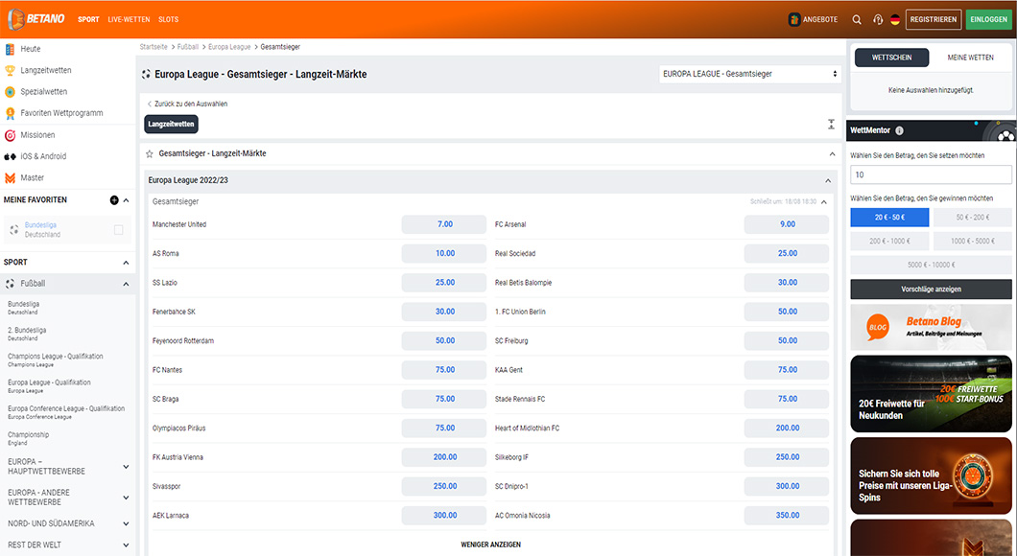Collapse the Meine Favoriten section

pos(126,200)
